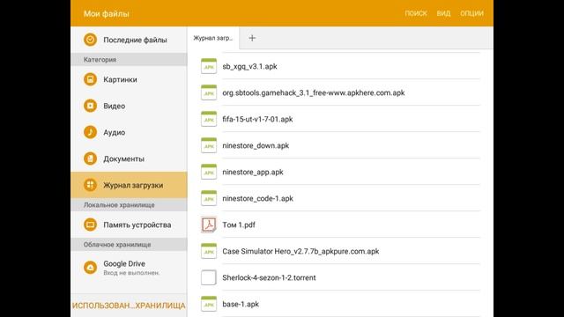564x317 pixels.
Task: Select Журнал загрузки in the sidebar
Action: click(x=129, y=185)
